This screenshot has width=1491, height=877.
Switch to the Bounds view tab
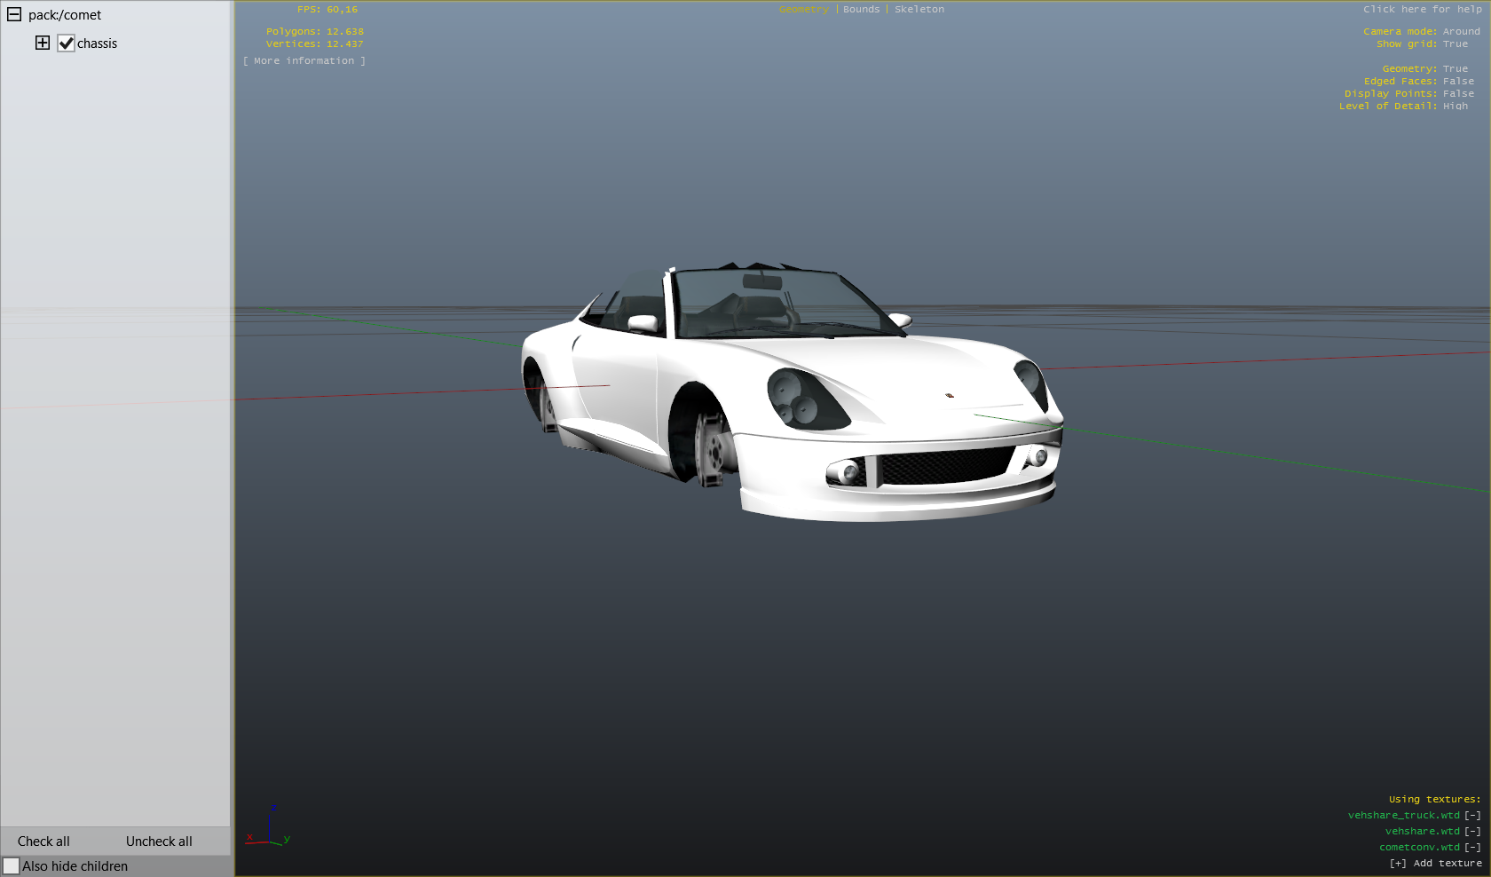point(862,10)
